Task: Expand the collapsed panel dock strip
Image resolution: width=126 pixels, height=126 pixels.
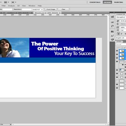Action: pos(114,12)
